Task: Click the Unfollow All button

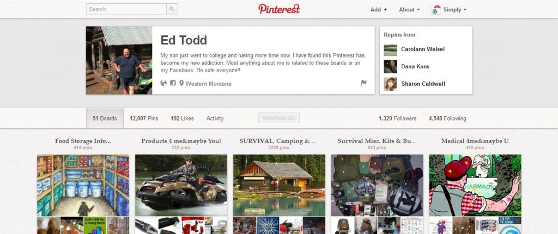Action: [x=279, y=118]
